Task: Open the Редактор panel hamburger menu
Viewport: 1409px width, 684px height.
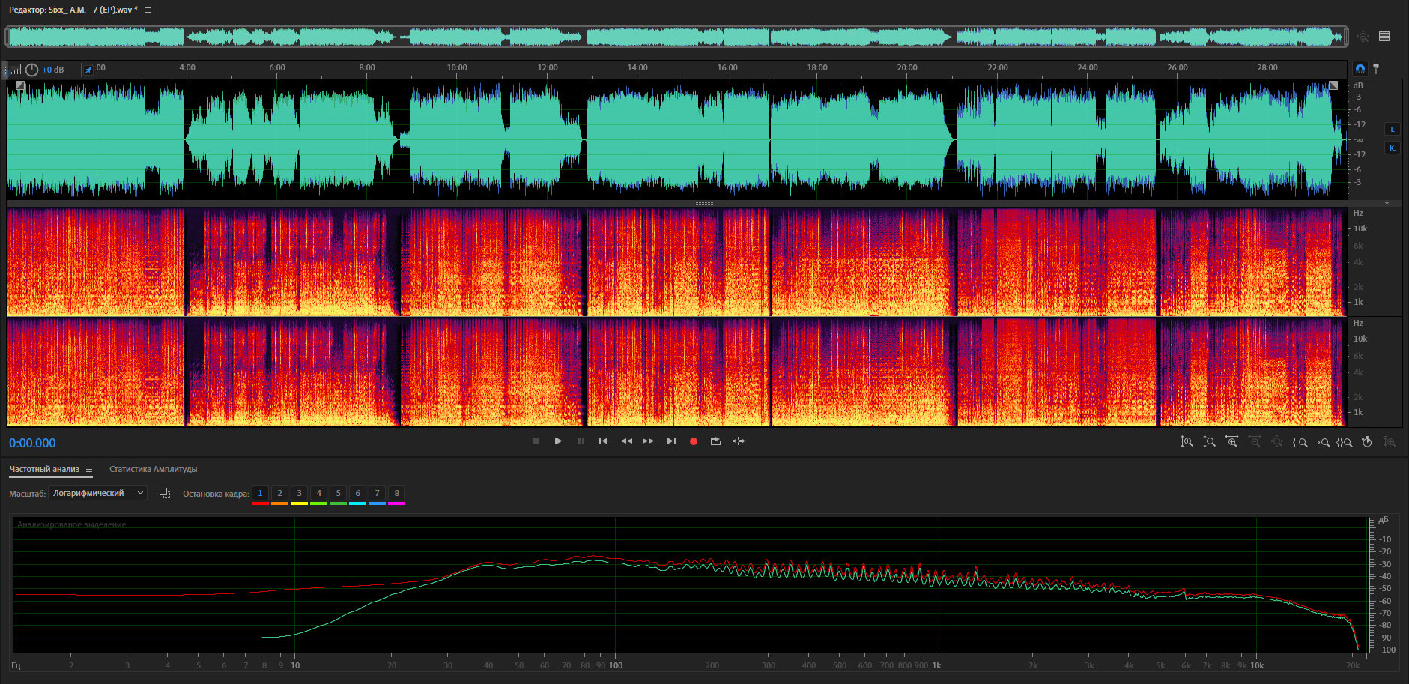Action: [x=148, y=10]
